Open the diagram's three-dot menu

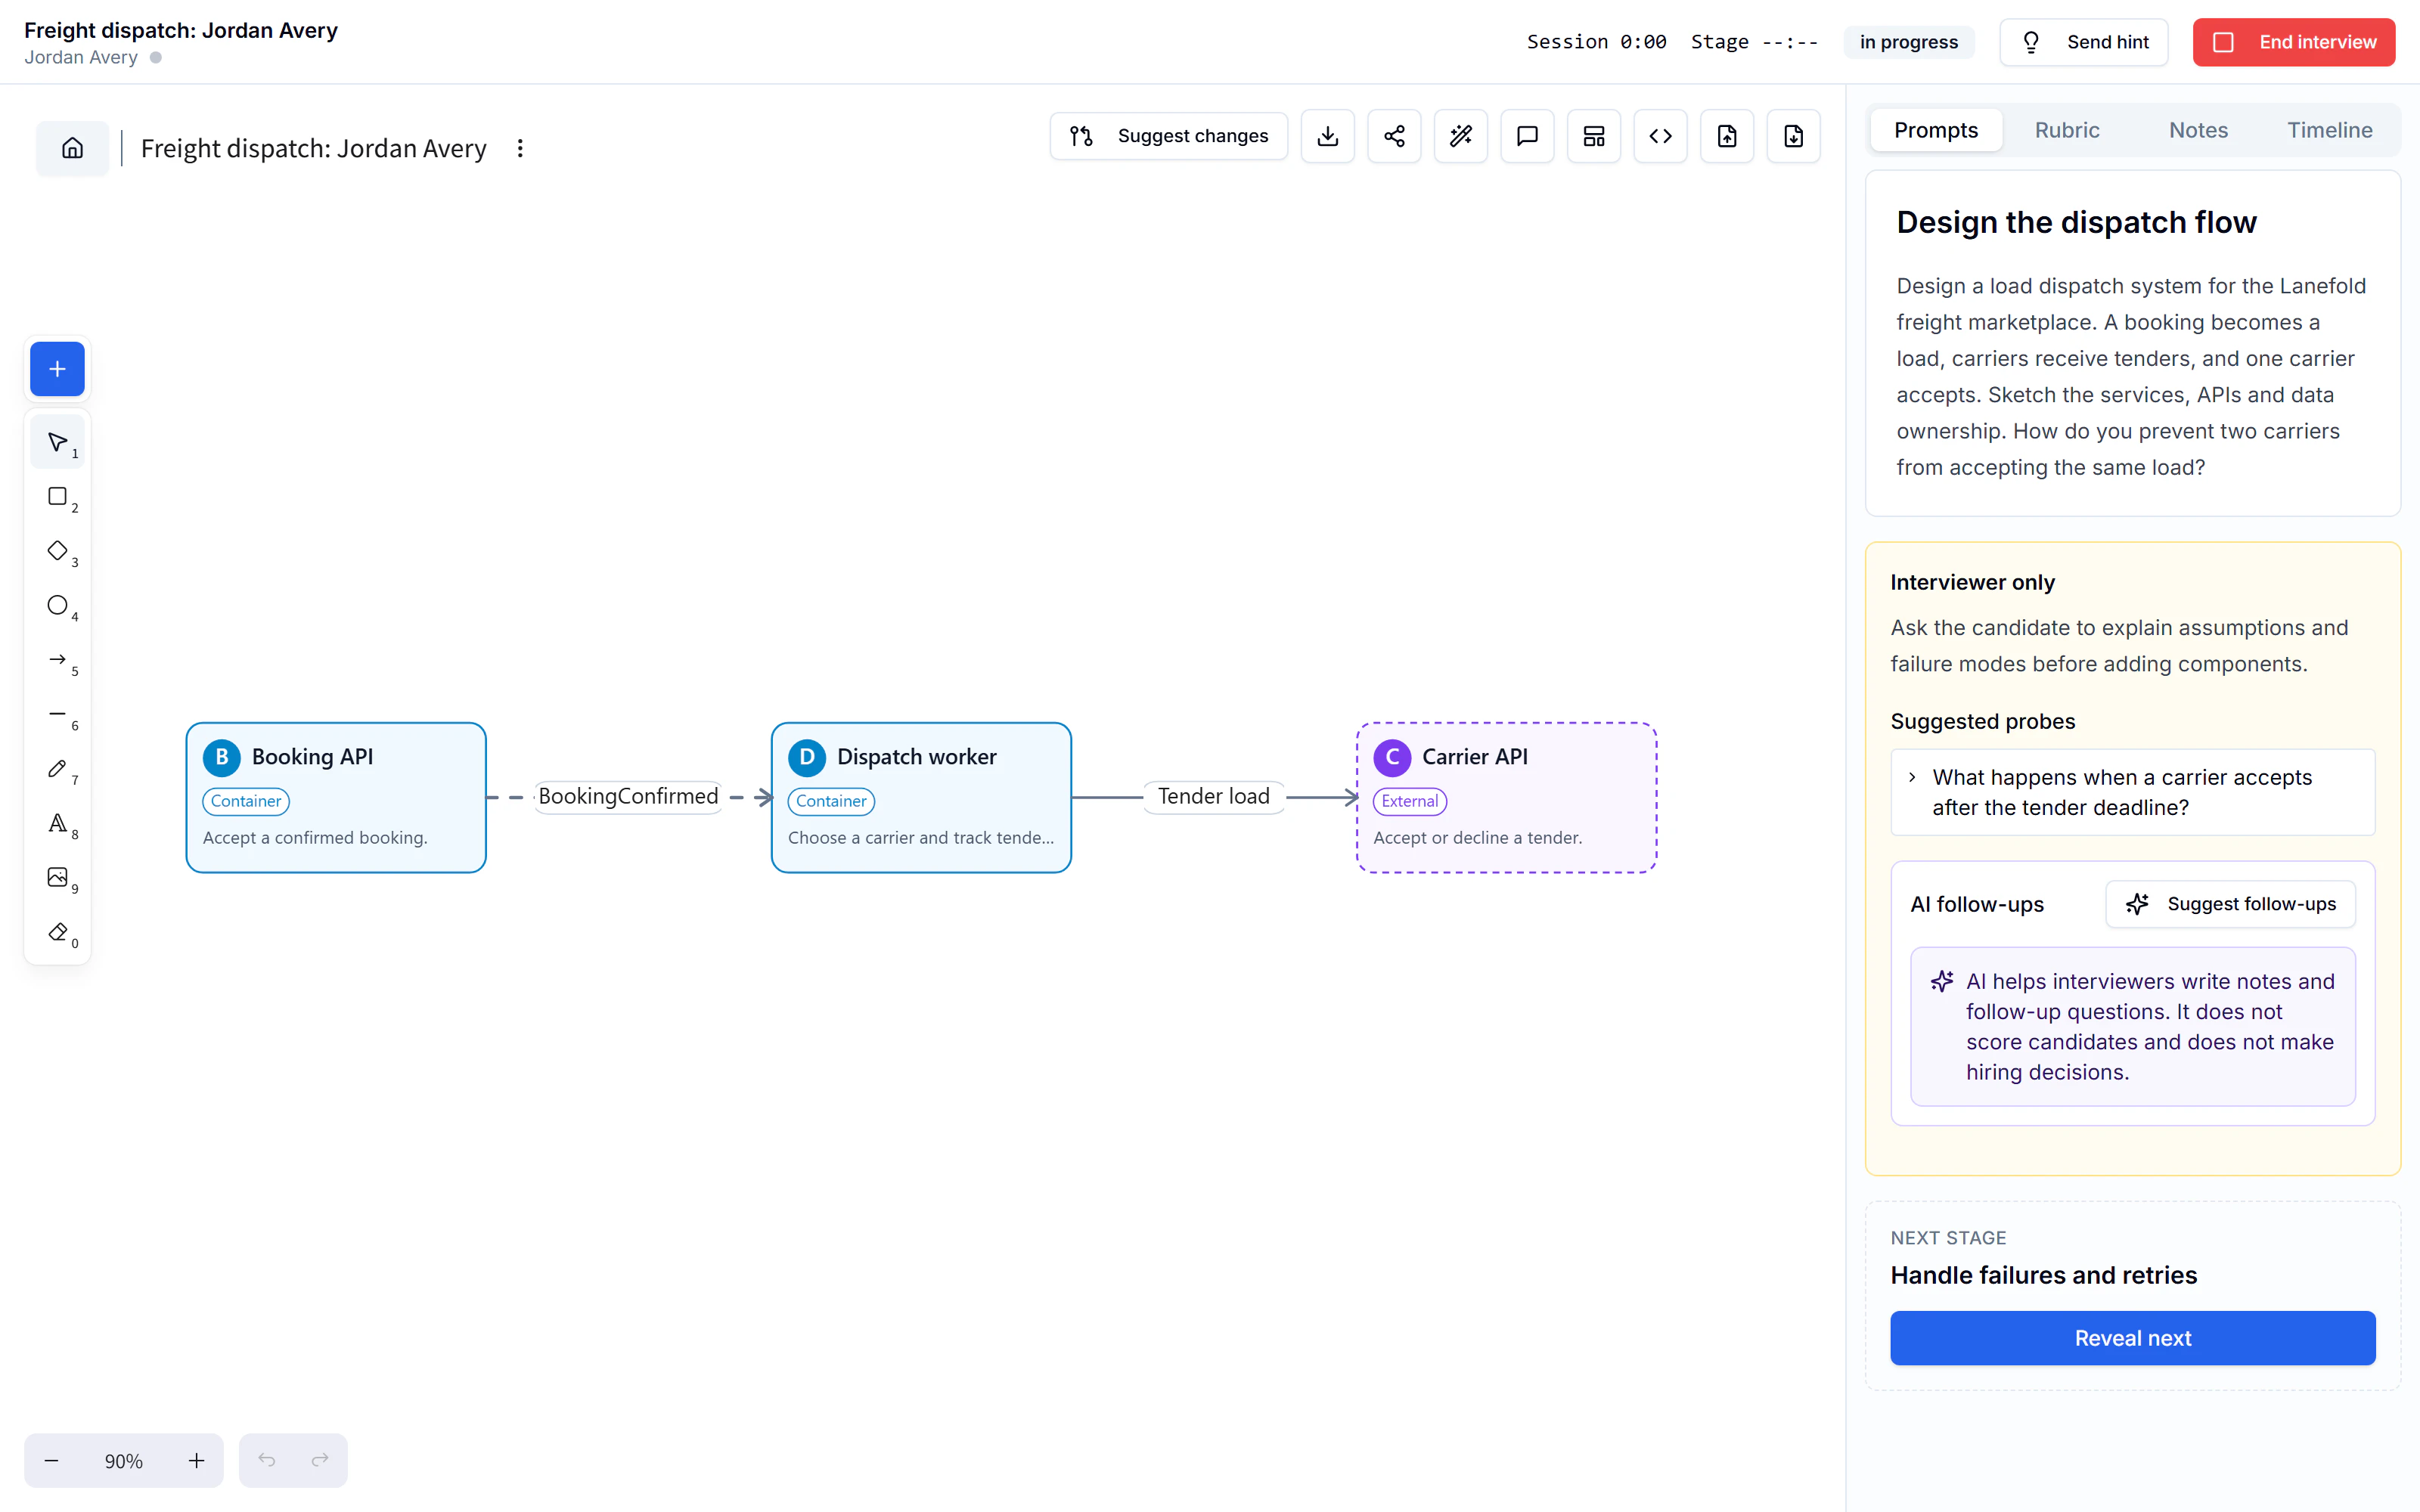pyautogui.click(x=520, y=148)
